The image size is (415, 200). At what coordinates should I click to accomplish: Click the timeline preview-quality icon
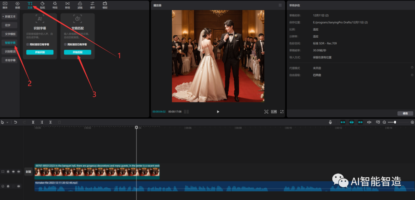378,122
